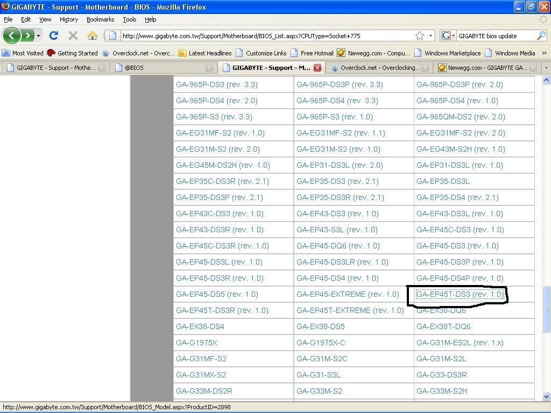
Task: Reload the current page
Action: tap(54, 35)
